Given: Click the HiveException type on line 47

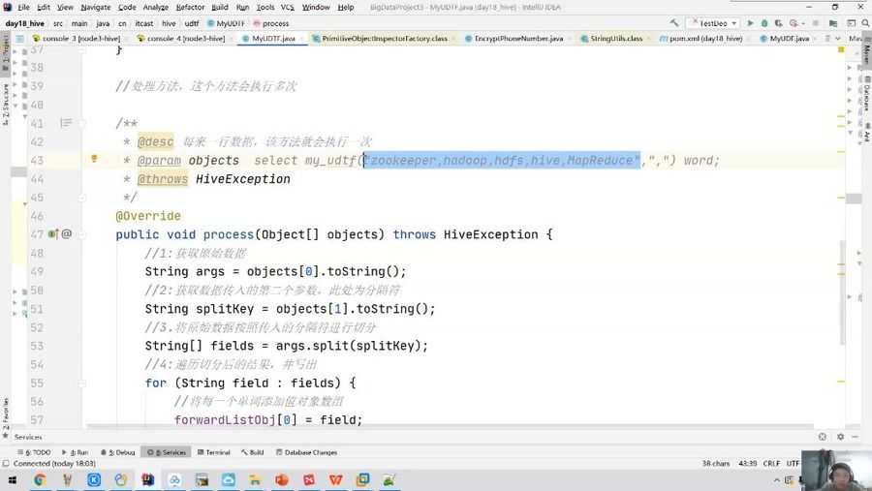Looking at the screenshot, I should [x=490, y=234].
